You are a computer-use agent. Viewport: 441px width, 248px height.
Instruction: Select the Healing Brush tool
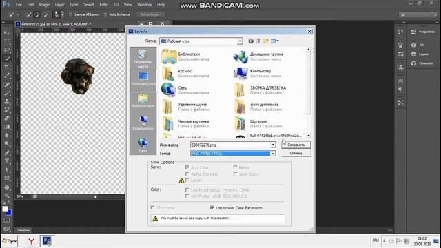click(7, 85)
